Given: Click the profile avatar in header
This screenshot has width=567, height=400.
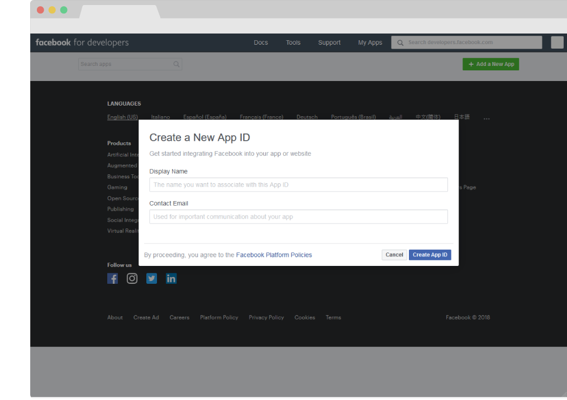Looking at the screenshot, I should (557, 42).
